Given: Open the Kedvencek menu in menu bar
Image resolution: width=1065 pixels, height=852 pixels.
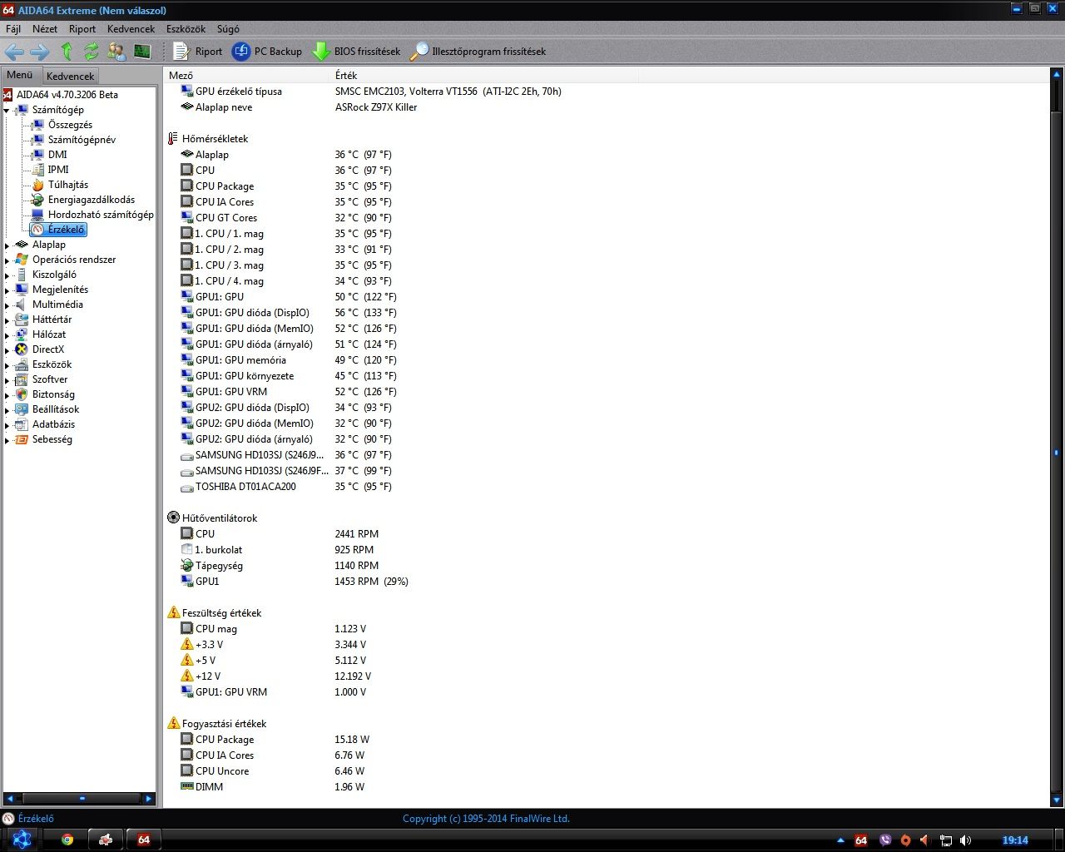Looking at the screenshot, I should (x=131, y=28).
